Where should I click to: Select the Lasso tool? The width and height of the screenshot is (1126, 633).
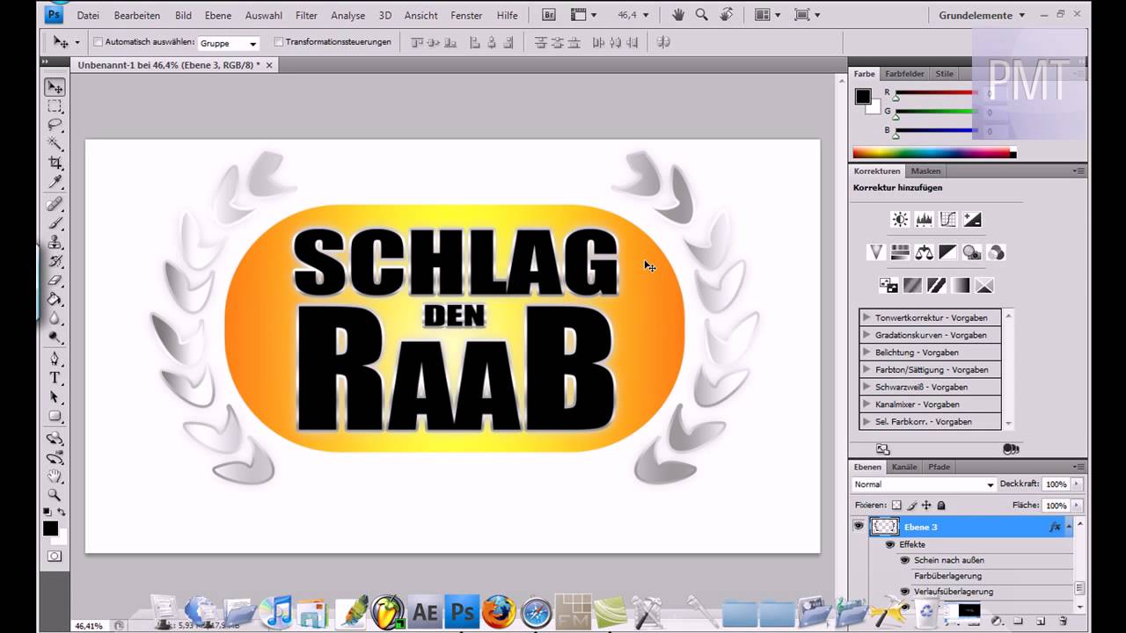pyautogui.click(x=55, y=125)
